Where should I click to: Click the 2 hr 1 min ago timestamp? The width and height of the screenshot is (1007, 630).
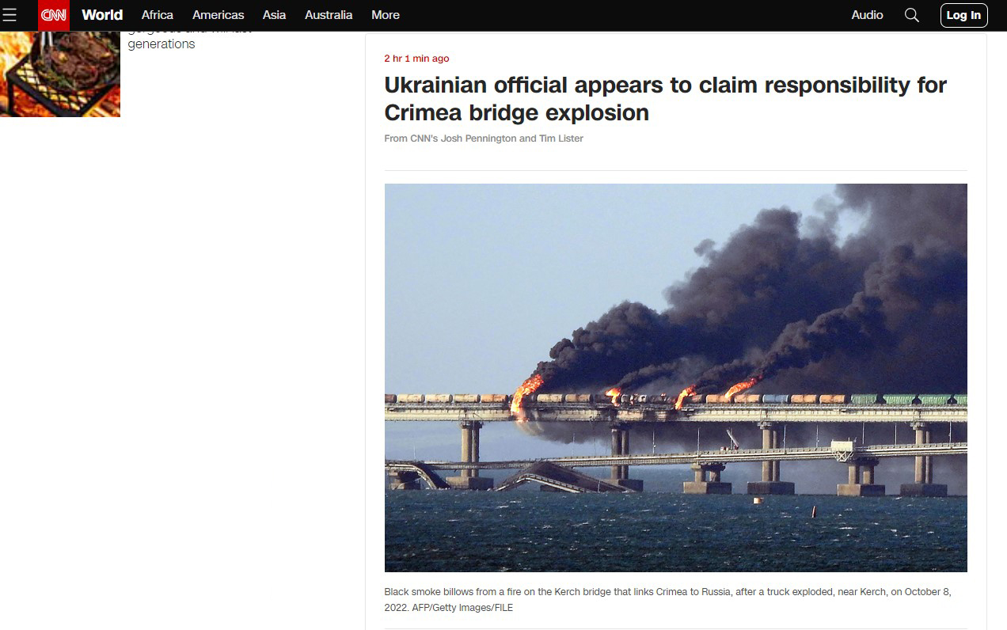click(416, 59)
